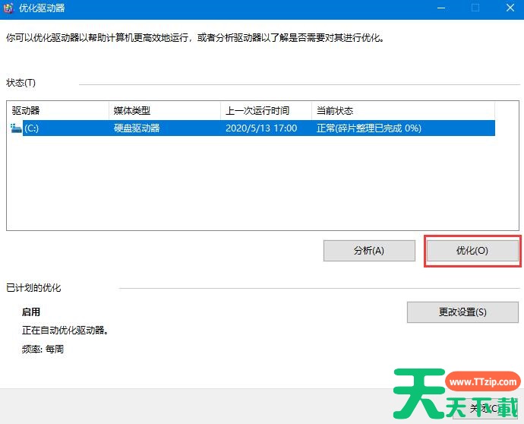Image resolution: width=524 pixels, height=424 pixels.
Task: Click the 当前状态 column header
Action: (402, 111)
